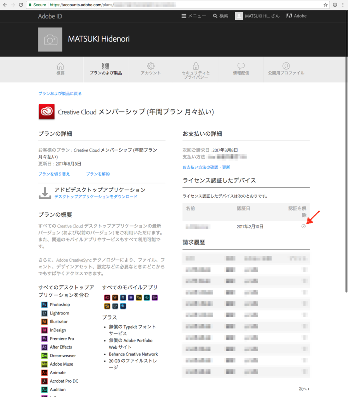This screenshot has height=397, width=348.
Task: Click the purple layers mobile app icon
Action: tap(131, 297)
